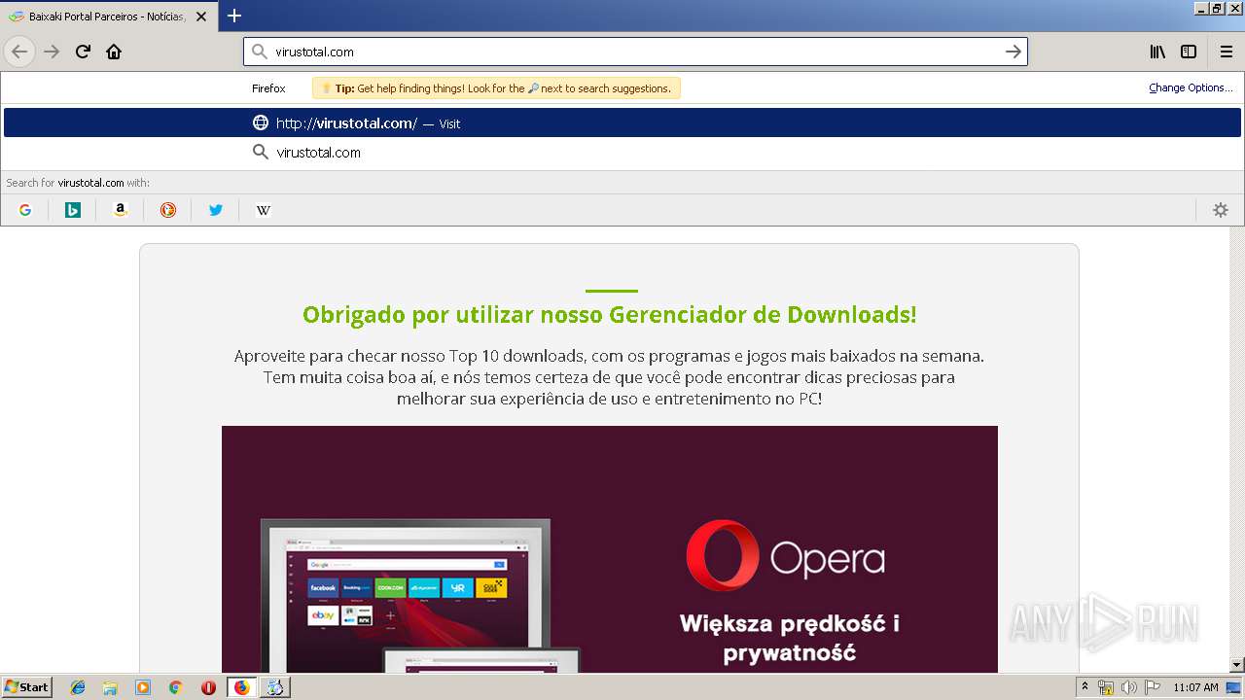Open a new tab with plus button

(234, 16)
